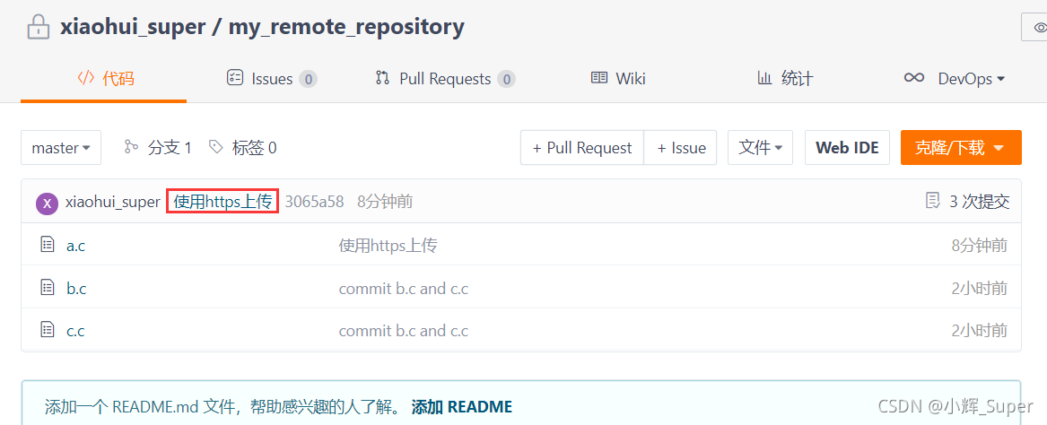This screenshot has width=1047, height=425.
Task: Switch to the Issues tab
Action: [272, 79]
